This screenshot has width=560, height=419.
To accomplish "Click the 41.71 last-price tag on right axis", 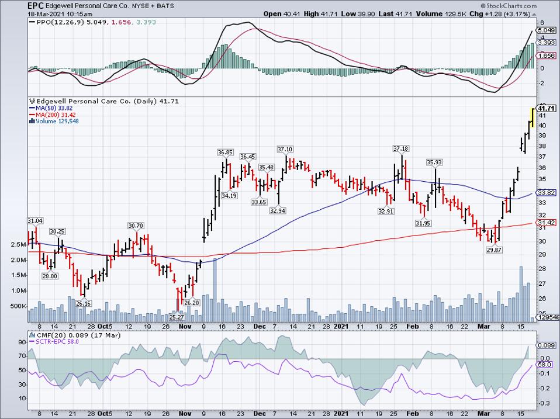I will click(547, 108).
